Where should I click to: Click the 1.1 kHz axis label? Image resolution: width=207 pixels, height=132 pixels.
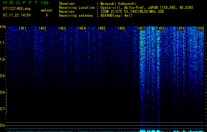click(x=2, y=43)
